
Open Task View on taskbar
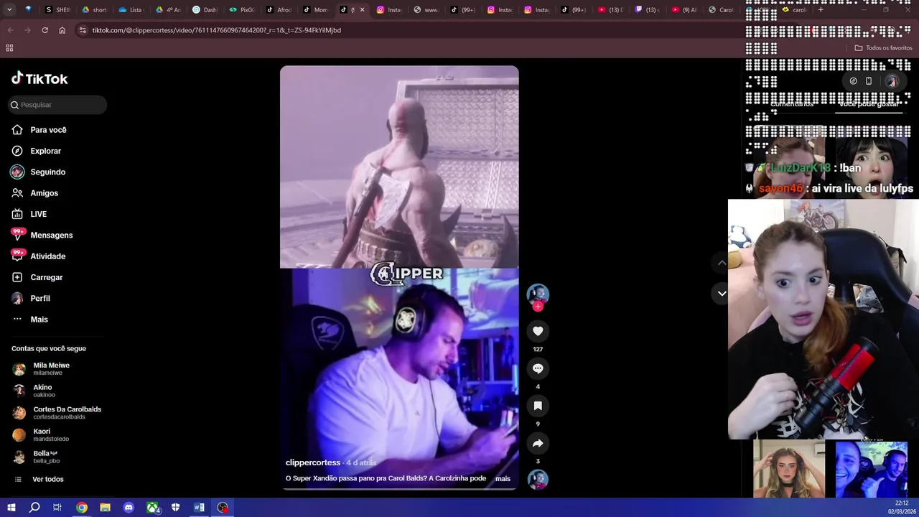57,508
